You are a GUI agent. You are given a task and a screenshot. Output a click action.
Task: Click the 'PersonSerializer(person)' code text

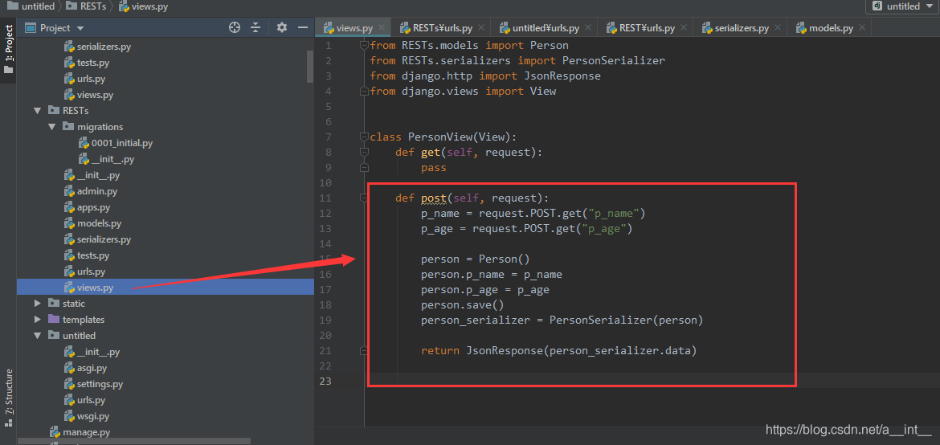(x=625, y=320)
